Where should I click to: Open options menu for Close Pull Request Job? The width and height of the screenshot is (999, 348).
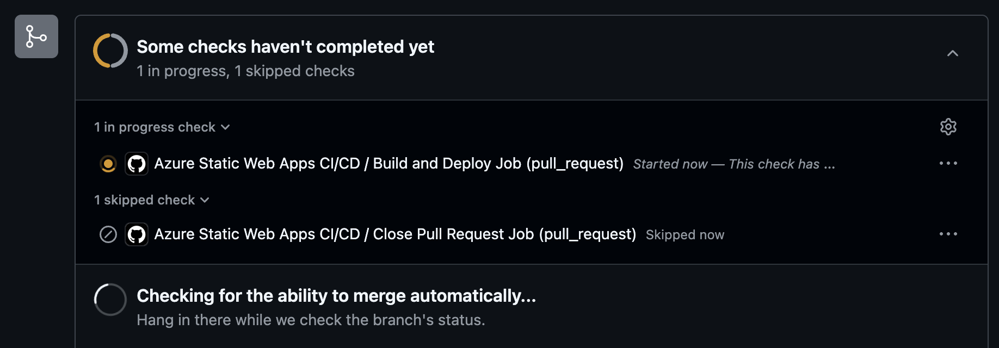click(x=948, y=234)
